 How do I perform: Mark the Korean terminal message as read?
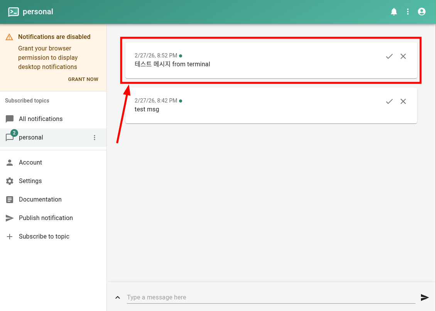click(x=389, y=56)
